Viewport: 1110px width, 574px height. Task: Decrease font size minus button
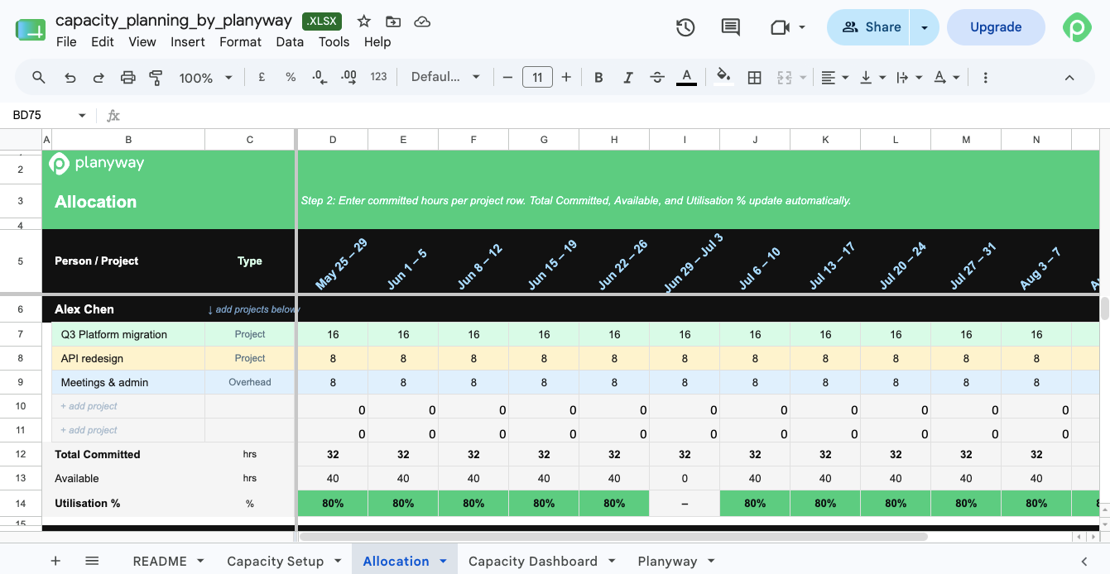point(508,77)
